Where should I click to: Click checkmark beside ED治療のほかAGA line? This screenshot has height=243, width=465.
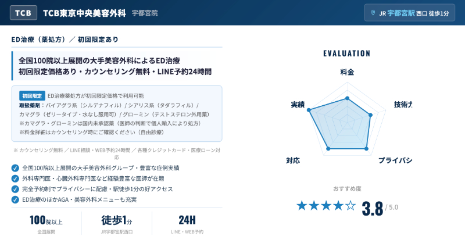click(15, 199)
